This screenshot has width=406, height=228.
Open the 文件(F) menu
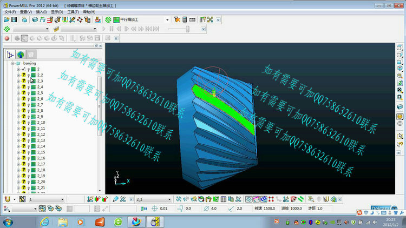tap(10, 12)
